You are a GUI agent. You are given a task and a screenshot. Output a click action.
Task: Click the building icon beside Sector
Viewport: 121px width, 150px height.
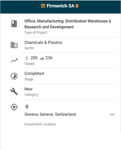click(x=14, y=45)
